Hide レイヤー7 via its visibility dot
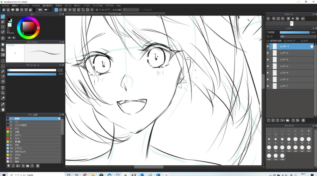The image size is (317, 176). 268,46
